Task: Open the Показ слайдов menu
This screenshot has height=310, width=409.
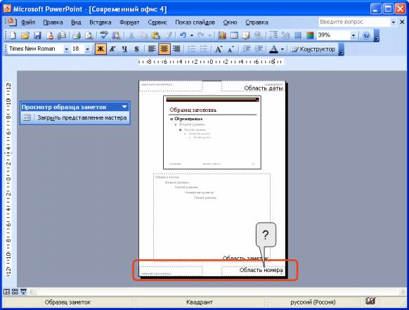Action: coord(195,22)
